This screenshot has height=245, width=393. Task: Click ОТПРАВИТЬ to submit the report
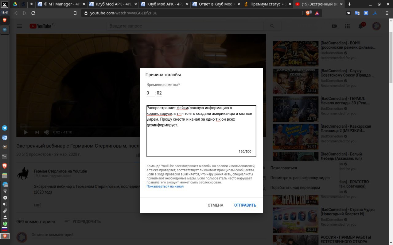pos(245,205)
